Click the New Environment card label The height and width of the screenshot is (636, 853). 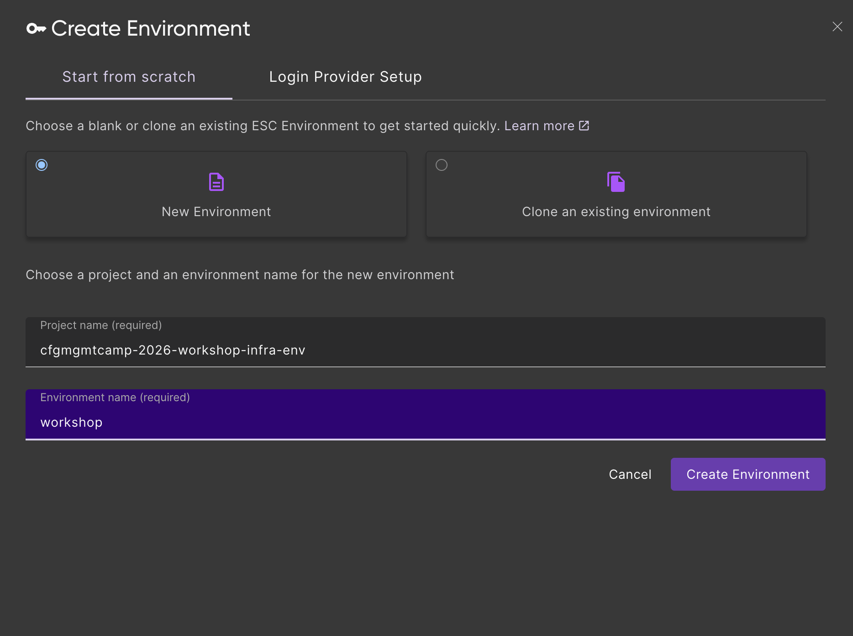click(x=216, y=212)
